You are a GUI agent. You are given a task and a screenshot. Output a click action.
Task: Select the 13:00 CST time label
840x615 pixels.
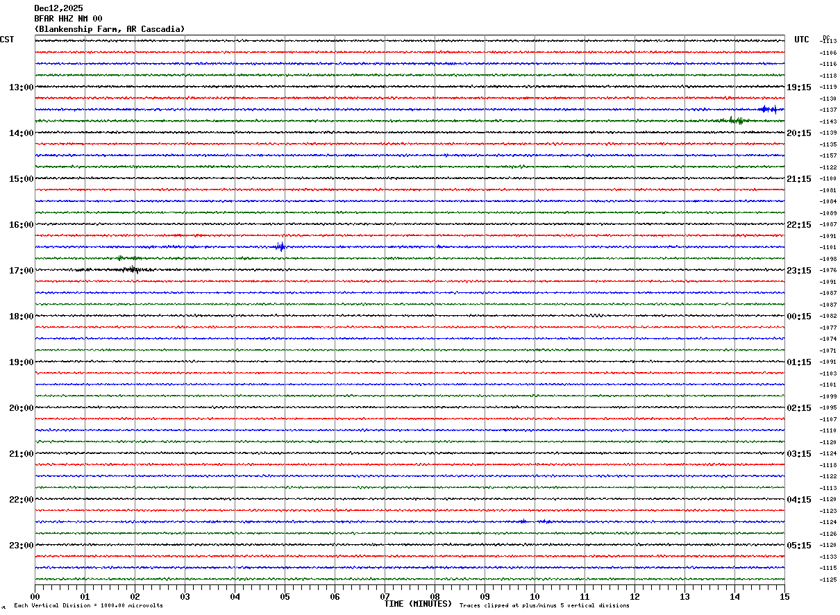click(x=21, y=87)
